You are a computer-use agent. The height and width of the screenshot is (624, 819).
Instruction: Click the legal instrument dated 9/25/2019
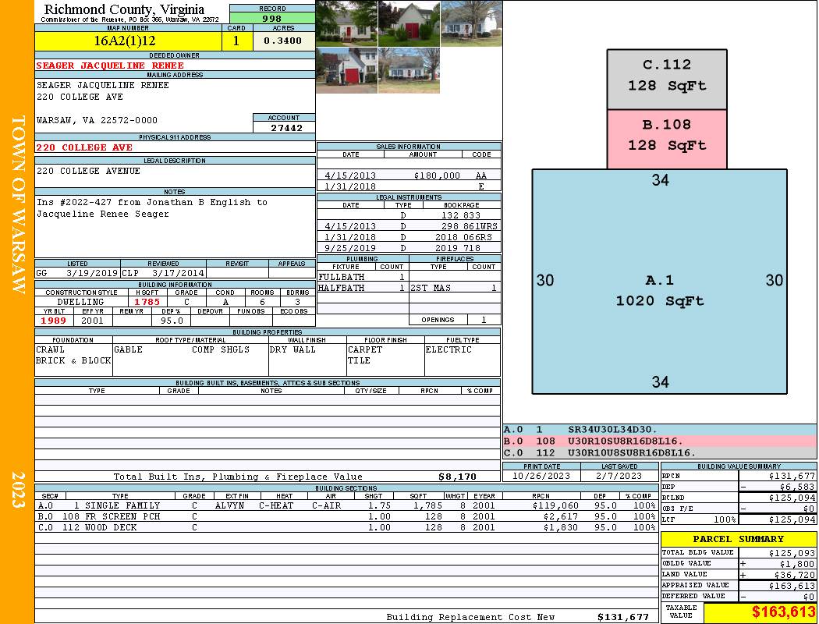(409, 248)
